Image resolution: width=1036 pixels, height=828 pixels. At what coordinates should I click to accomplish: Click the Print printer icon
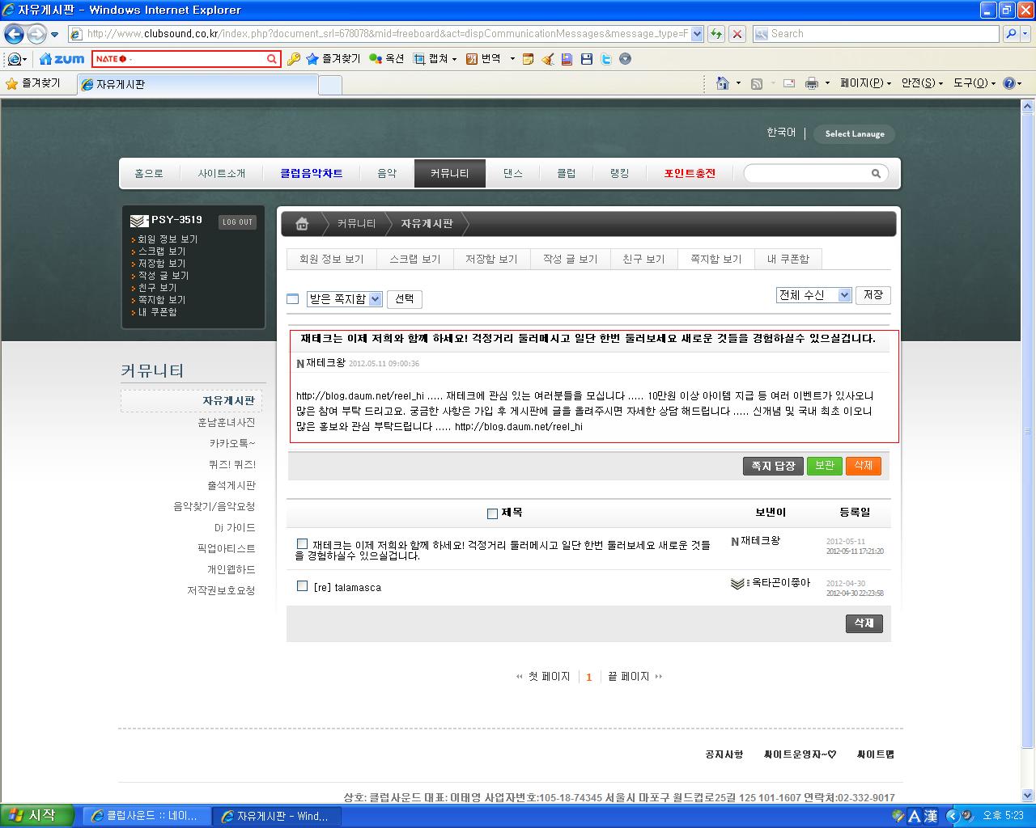[811, 83]
